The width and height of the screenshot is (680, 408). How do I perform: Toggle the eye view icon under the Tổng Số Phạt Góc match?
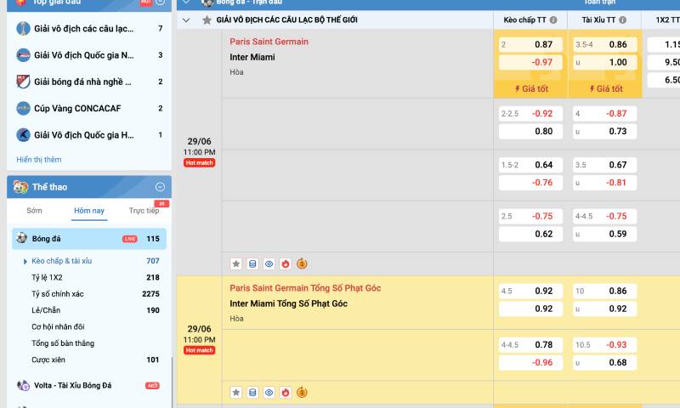tap(269, 393)
